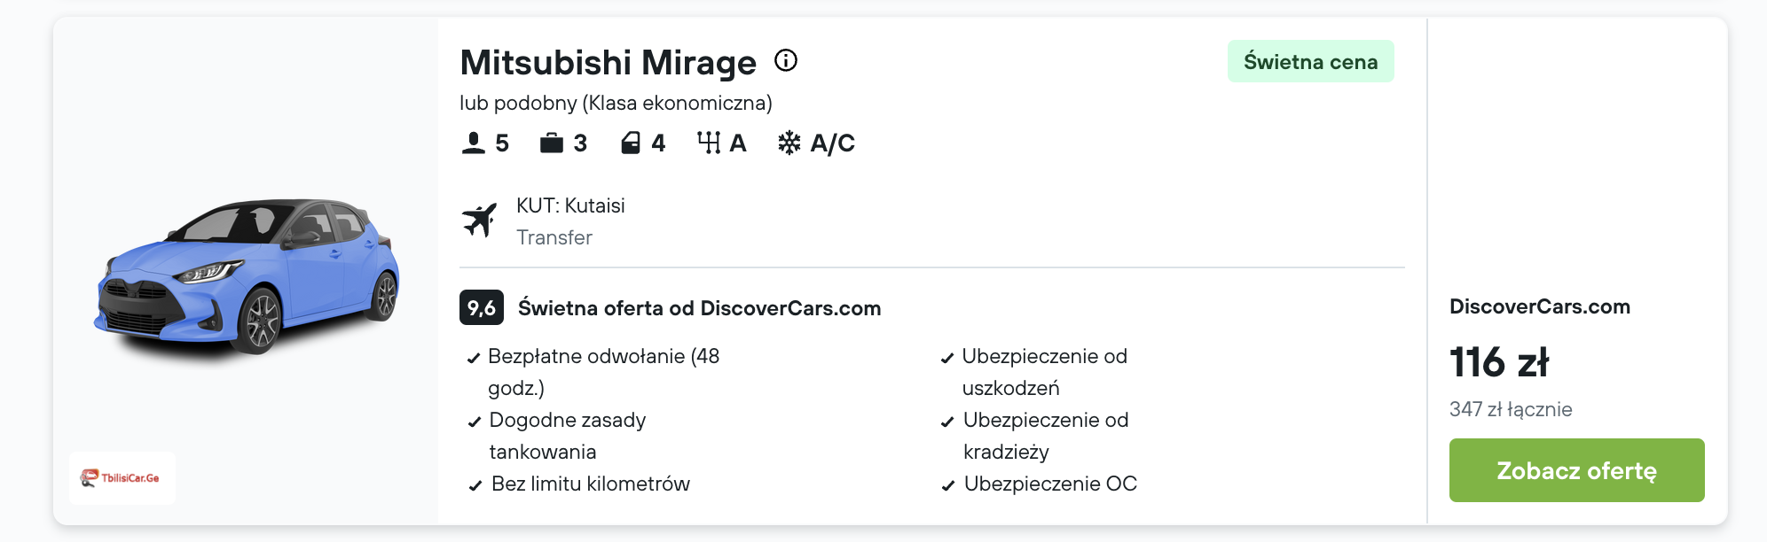Click the air conditioning snowflake icon

789,143
